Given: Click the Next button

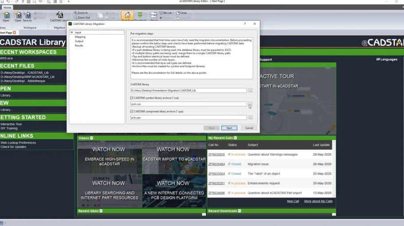Looking at the screenshot, I should tap(229, 128).
